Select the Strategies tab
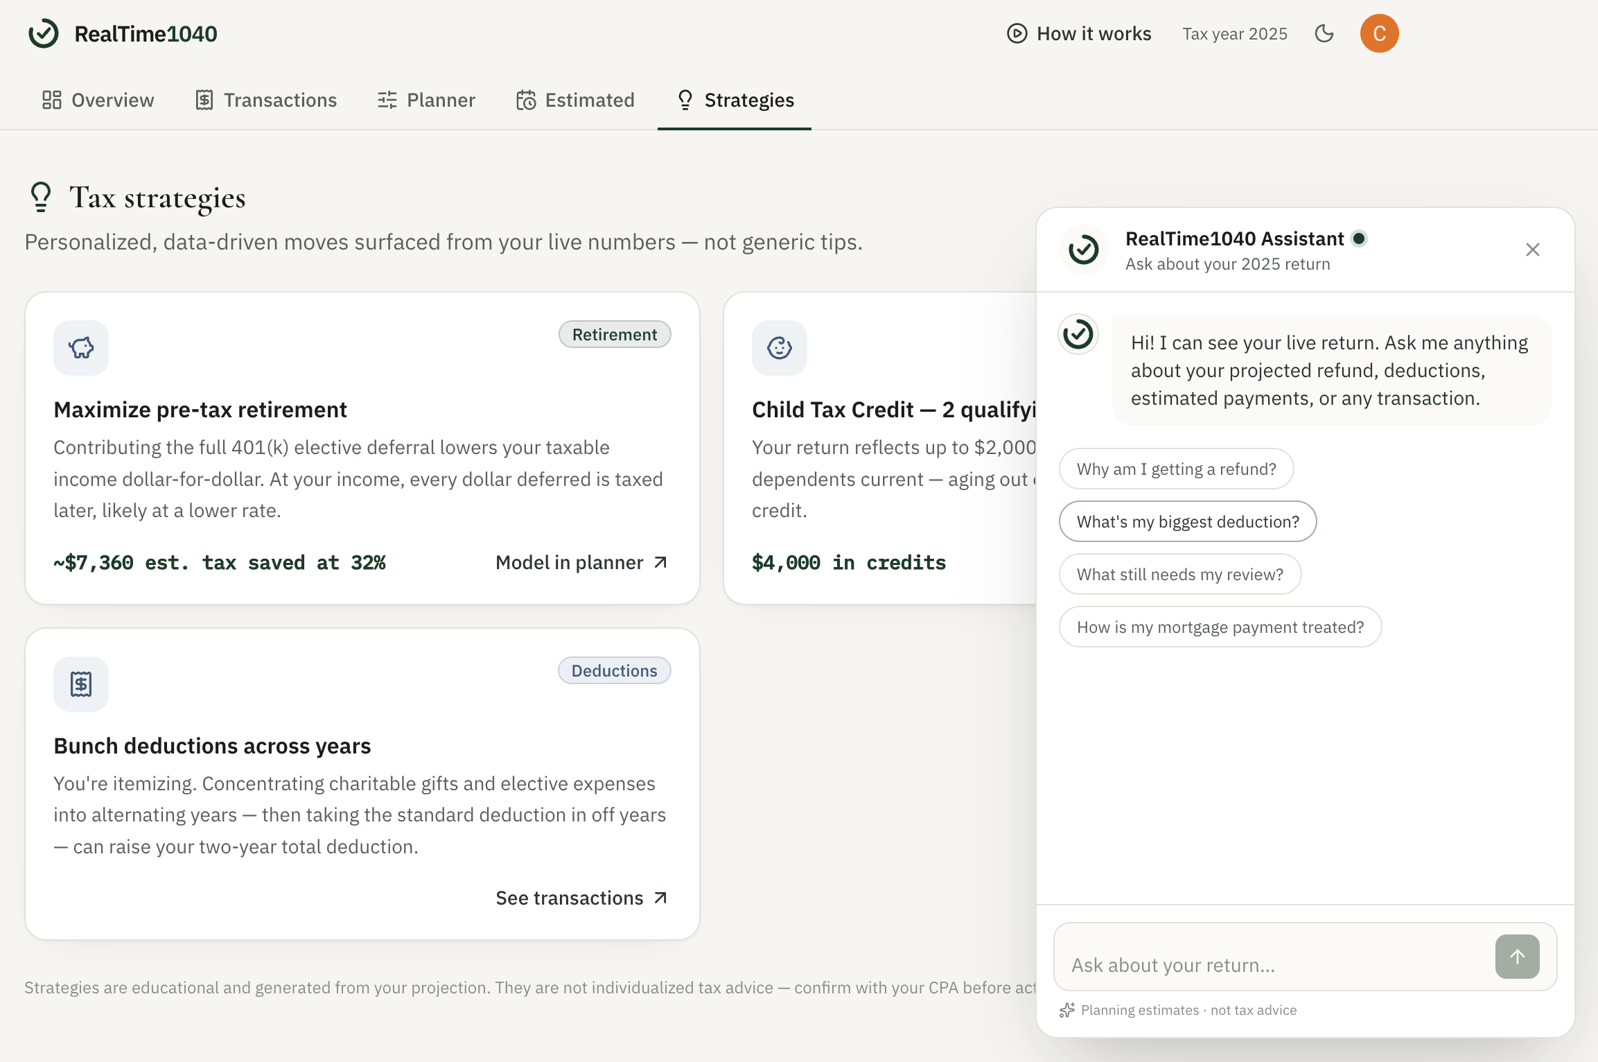 [x=735, y=100]
